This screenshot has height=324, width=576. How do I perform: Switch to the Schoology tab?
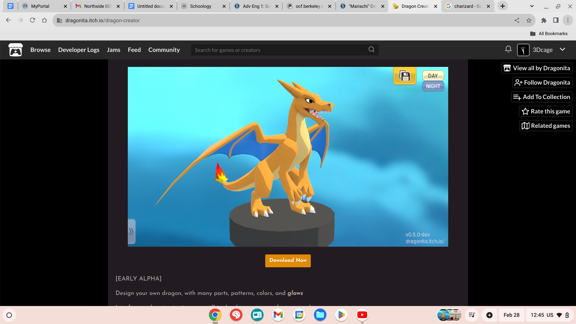point(203,6)
